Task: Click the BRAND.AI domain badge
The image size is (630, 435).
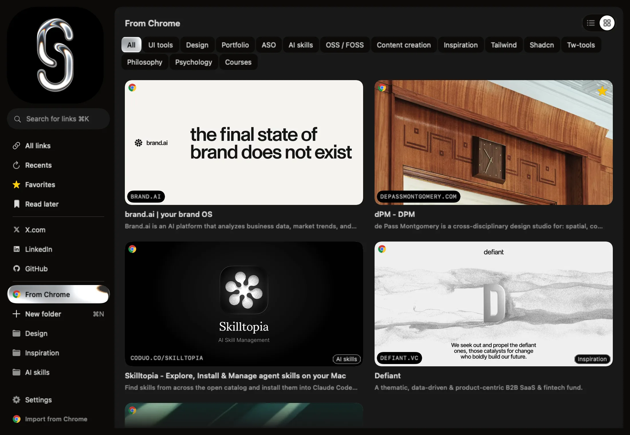Action: pyautogui.click(x=146, y=197)
